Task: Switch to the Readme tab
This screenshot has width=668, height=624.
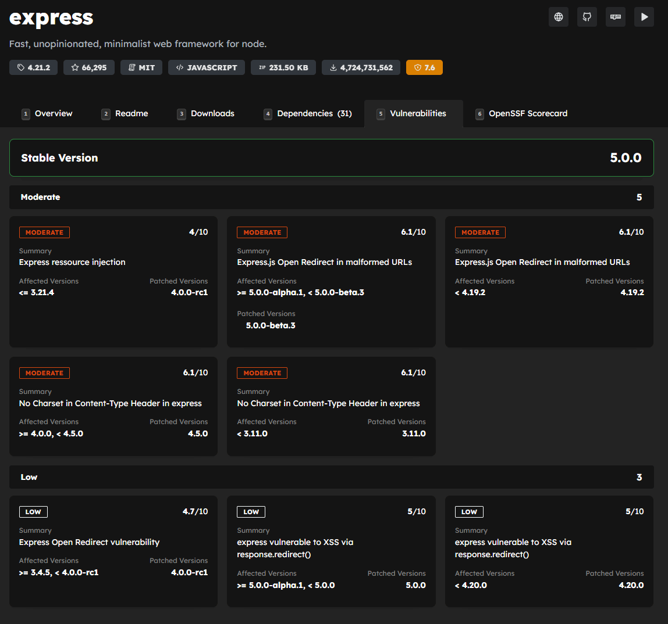Action: point(125,113)
